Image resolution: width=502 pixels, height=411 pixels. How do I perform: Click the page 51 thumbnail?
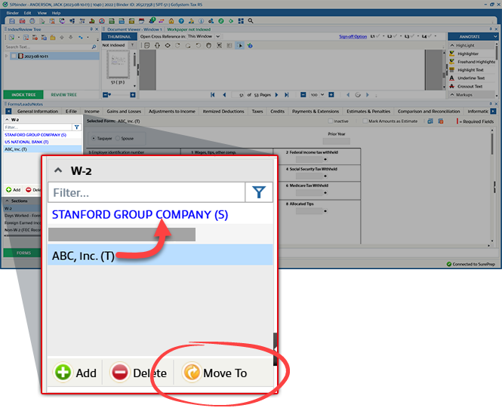coord(118,65)
